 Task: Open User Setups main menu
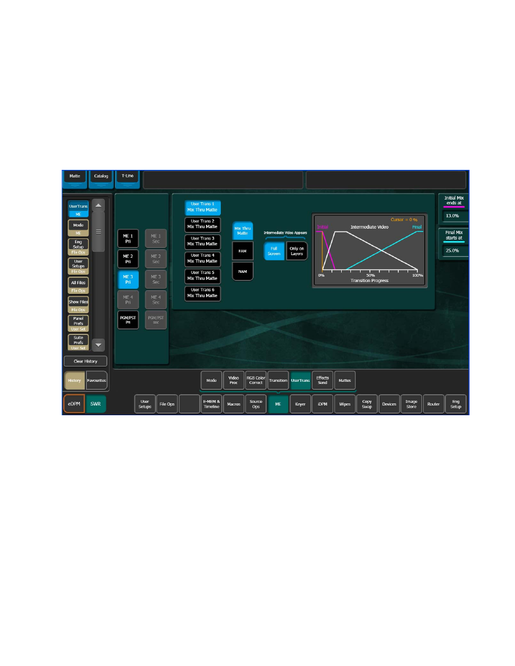click(145, 404)
